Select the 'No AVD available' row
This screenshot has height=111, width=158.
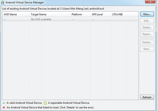70,19
